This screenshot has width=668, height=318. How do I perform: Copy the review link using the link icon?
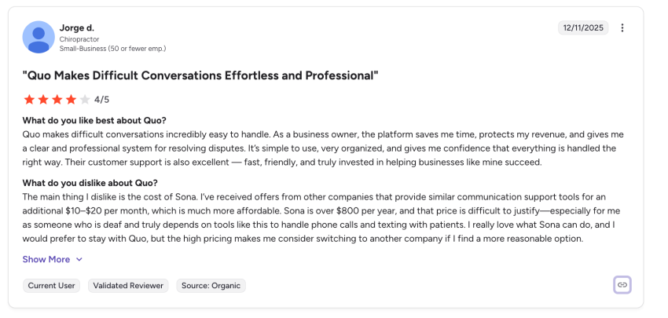[622, 285]
